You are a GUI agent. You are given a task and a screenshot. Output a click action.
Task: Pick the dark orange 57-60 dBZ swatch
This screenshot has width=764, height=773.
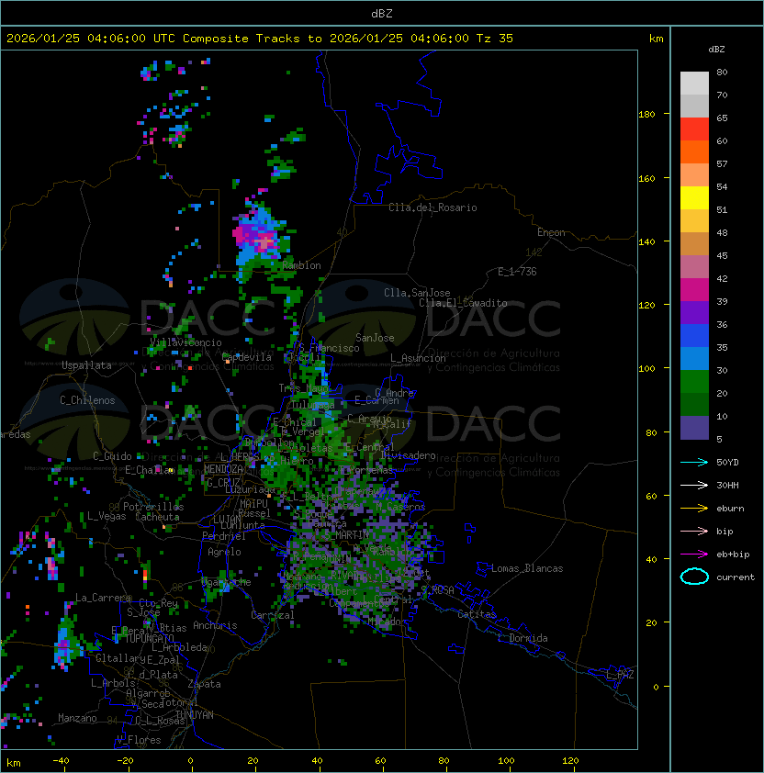[694, 152]
